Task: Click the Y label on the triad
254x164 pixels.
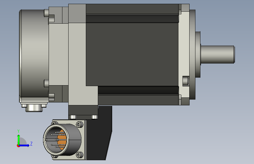Action: [x=18, y=131]
